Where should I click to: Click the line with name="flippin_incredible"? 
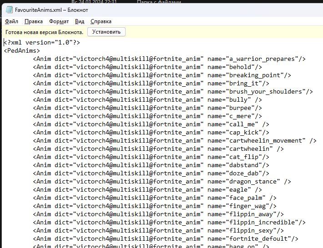click(x=169, y=222)
